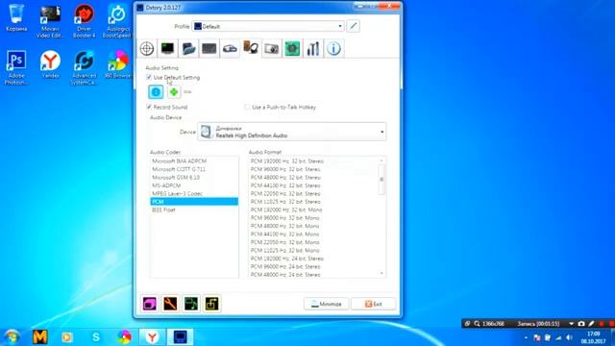
Task: Click Yandex desktop shortcut icon
Action: coord(50,64)
